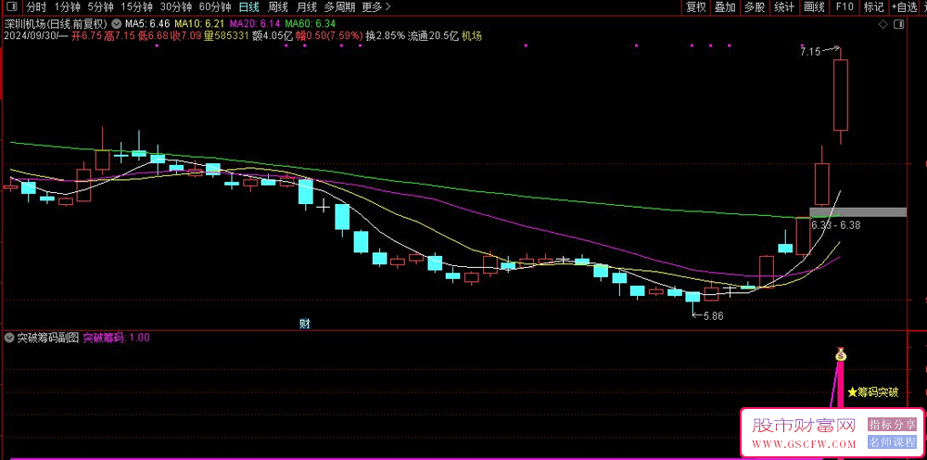Screen dimensions: 927x460
Task: Select the 分时 intraday view
Action: pyautogui.click(x=35, y=6)
